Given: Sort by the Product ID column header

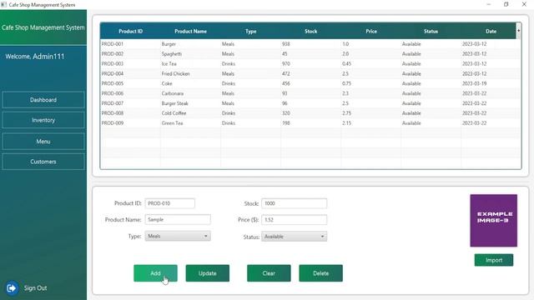Looking at the screenshot, I should tap(130, 32).
